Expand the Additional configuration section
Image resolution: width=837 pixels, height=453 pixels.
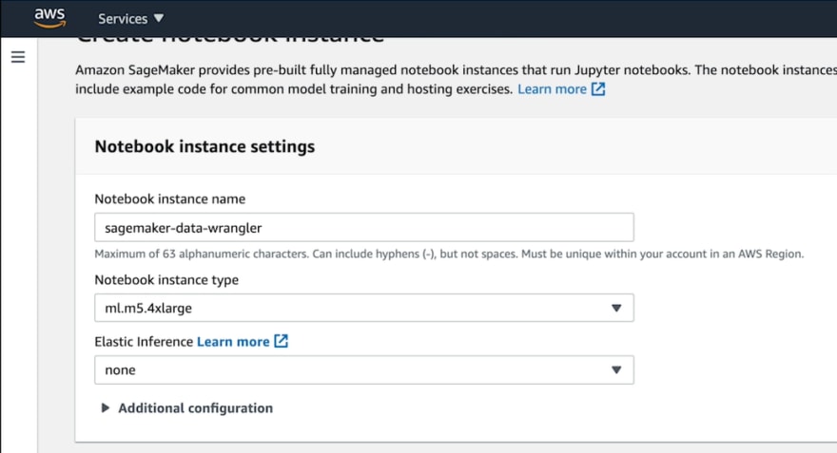(x=186, y=408)
